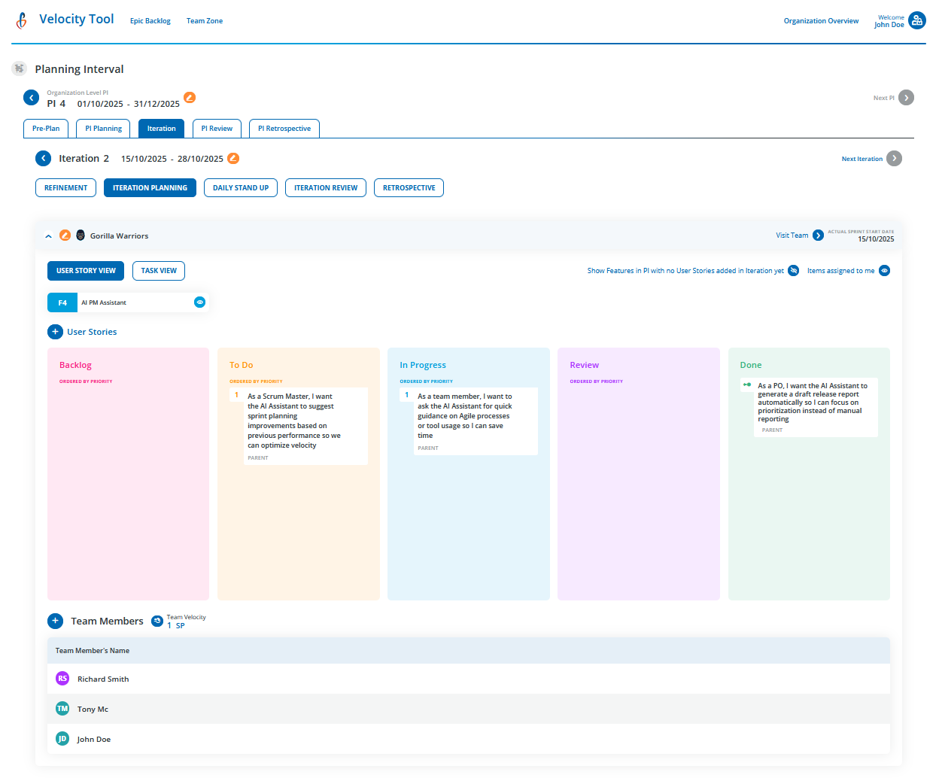This screenshot has width=939, height=778.
Task: Click the edit pencil next to PI 4
Action: point(189,97)
